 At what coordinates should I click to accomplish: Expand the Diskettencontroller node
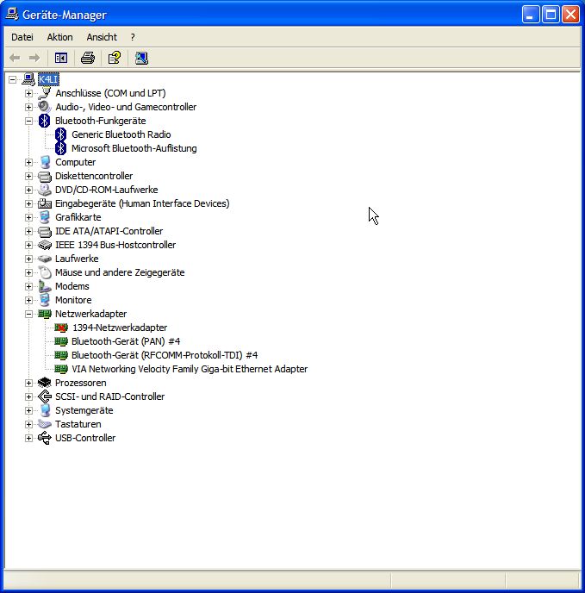point(28,176)
